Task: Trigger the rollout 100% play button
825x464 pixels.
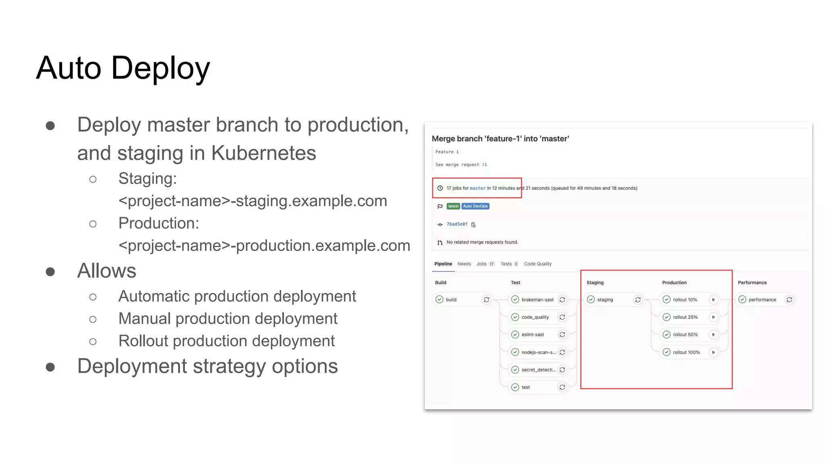Action: coord(713,352)
